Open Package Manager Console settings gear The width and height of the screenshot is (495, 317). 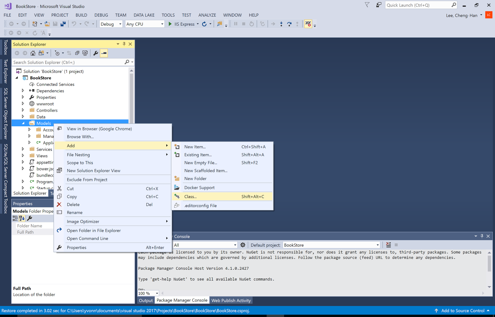click(x=243, y=245)
